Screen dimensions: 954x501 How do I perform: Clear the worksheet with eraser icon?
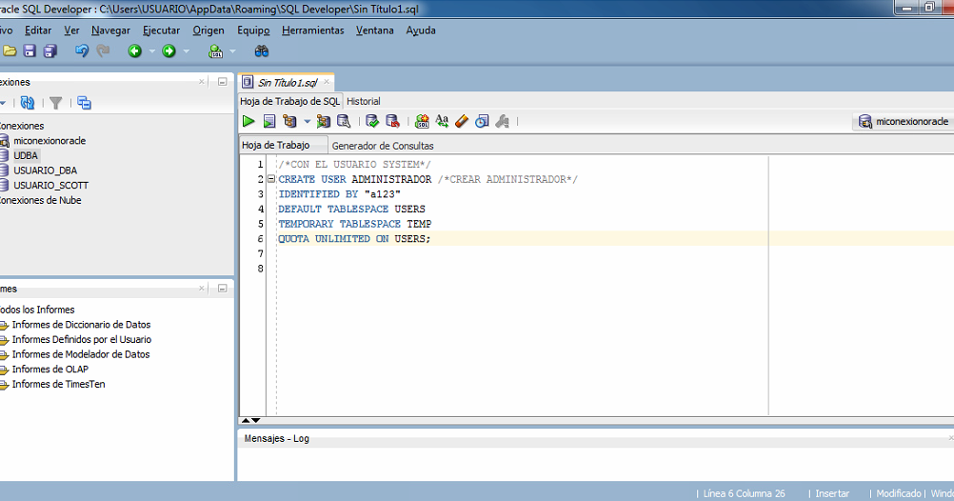pyautogui.click(x=462, y=121)
